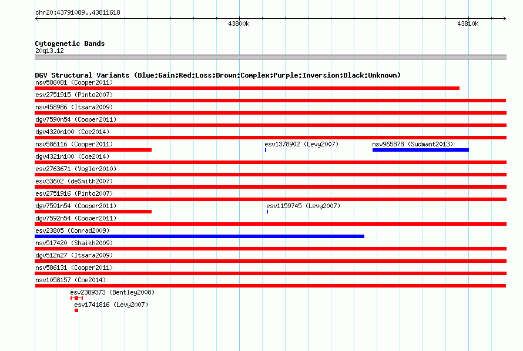Click the tiny blue esv1378902 gain marker

[x=266, y=150]
